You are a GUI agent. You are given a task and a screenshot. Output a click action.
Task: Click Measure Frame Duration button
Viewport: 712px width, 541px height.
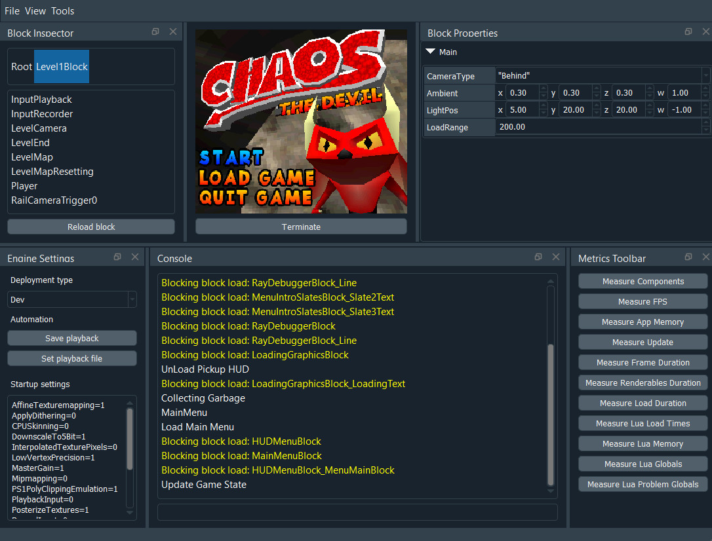click(643, 363)
